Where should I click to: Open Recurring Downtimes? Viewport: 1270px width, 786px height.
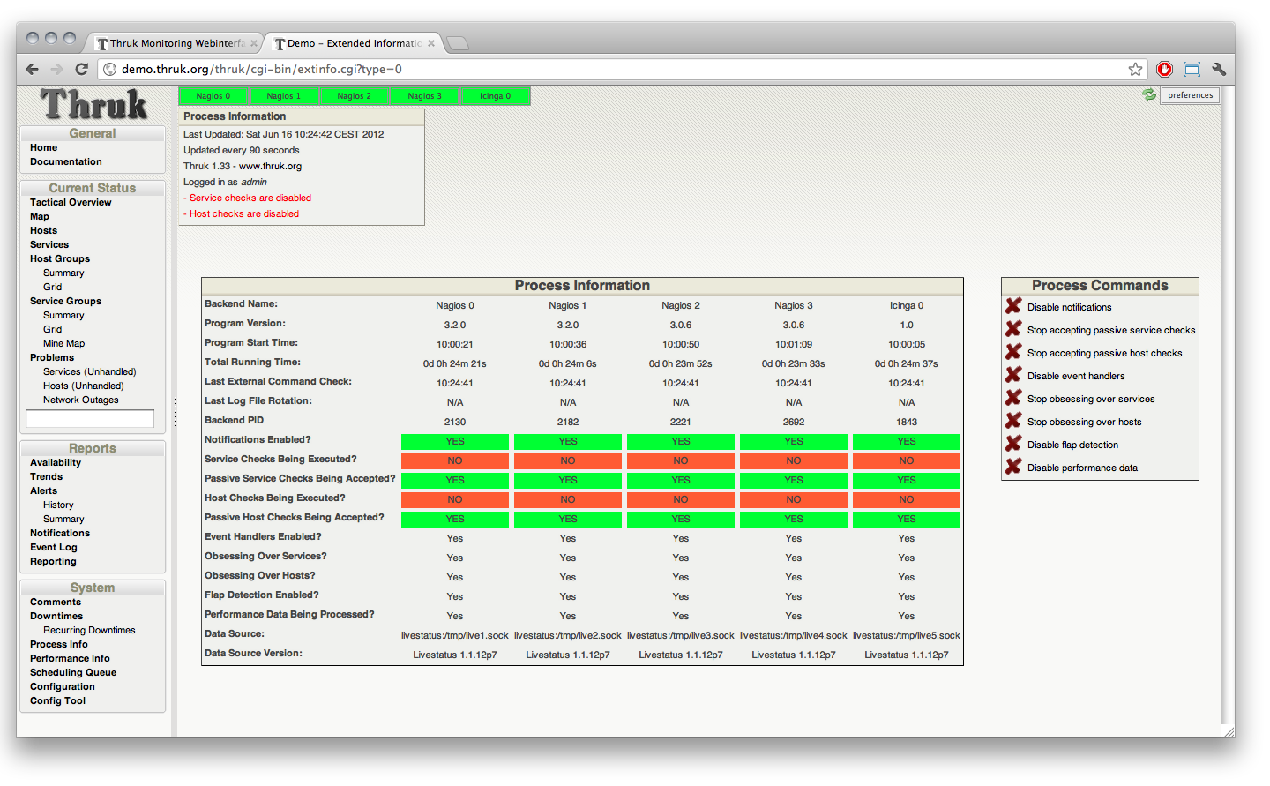point(89,630)
